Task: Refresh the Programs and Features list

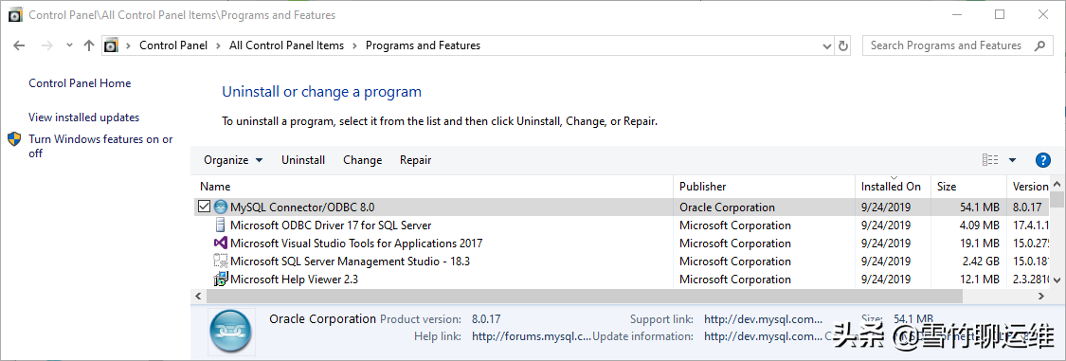Action: click(x=843, y=45)
